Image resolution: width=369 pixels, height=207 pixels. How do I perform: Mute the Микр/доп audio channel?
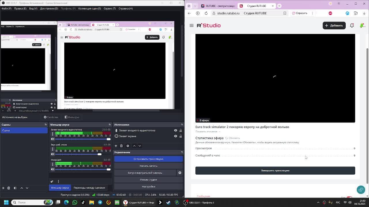pyautogui.click(x=52, y=169)
